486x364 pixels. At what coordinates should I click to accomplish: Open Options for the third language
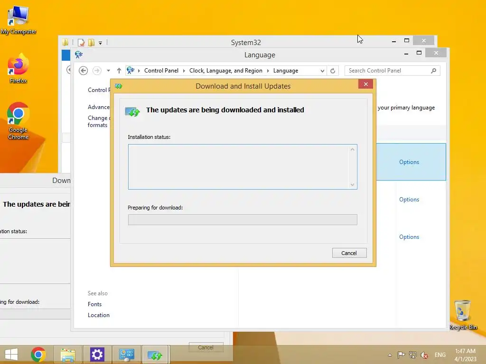coord(409,237)
